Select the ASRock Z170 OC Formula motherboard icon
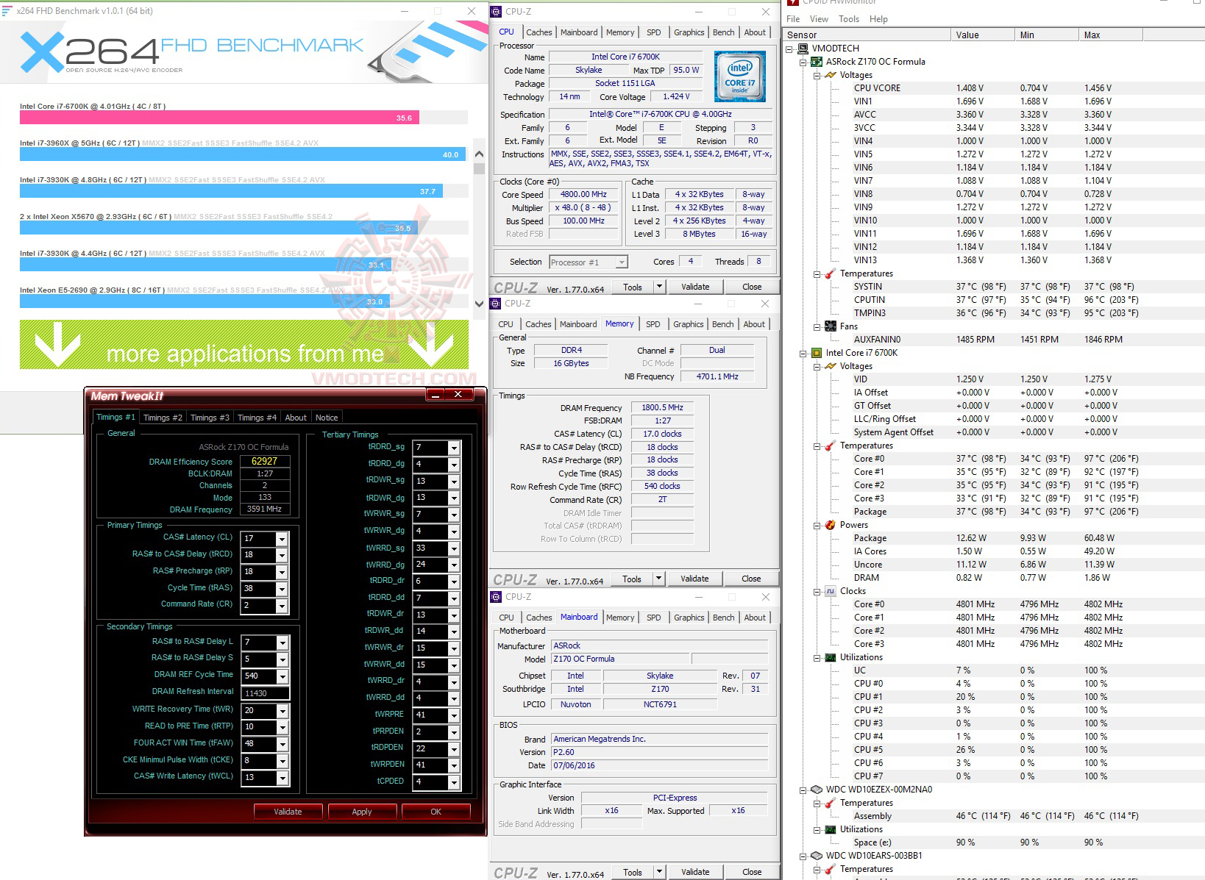Viewport: 1205px width, 880px height. tap(817, 62)
